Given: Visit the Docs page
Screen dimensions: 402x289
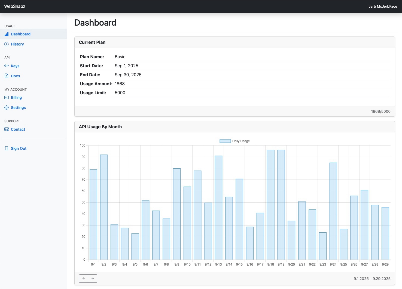Looking at the screenshot, I should coord(15,76).
